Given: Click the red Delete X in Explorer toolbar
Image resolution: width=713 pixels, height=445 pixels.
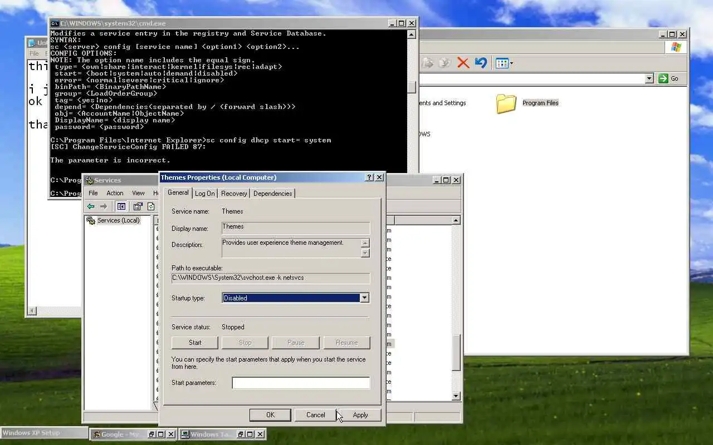Looking at the screenshot, I should (x=463, y=63).
